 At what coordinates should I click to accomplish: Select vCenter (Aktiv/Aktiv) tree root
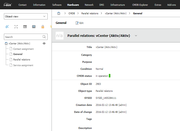coord(19,43)
